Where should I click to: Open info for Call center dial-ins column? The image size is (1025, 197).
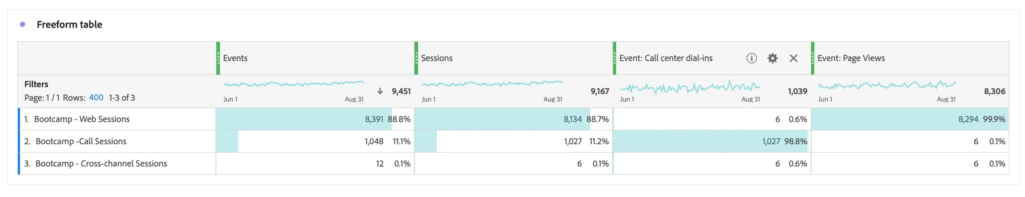point(752,58)
